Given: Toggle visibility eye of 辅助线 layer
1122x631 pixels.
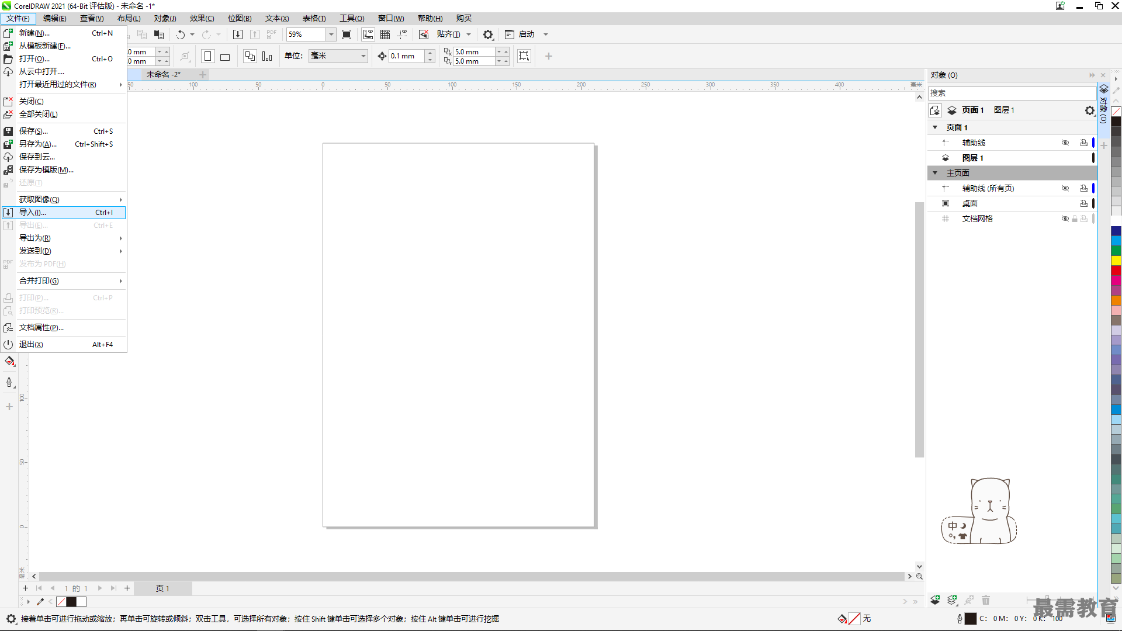Looking at the screenshot, I should 1065,143.
